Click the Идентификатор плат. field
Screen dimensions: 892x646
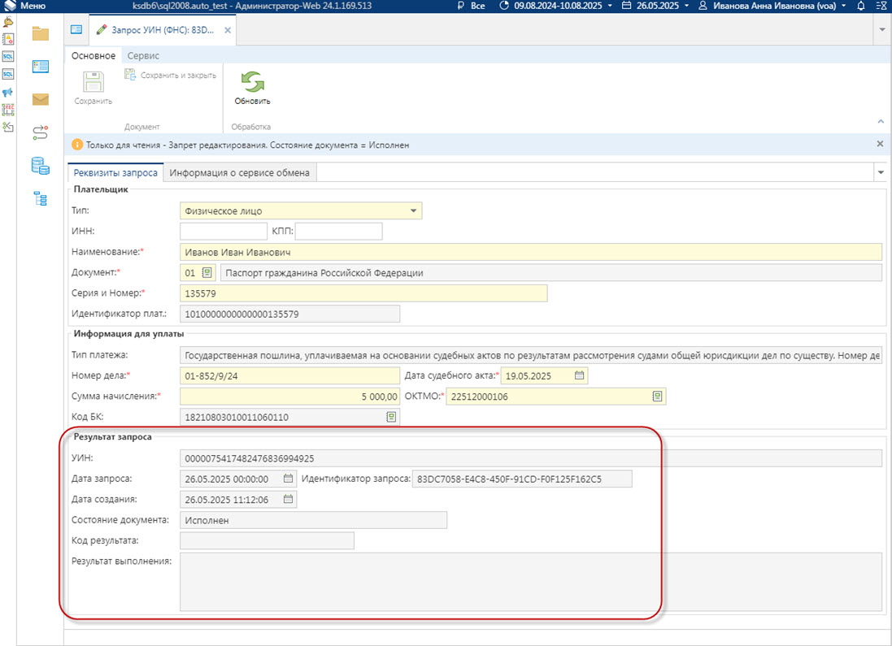[289, 314]
